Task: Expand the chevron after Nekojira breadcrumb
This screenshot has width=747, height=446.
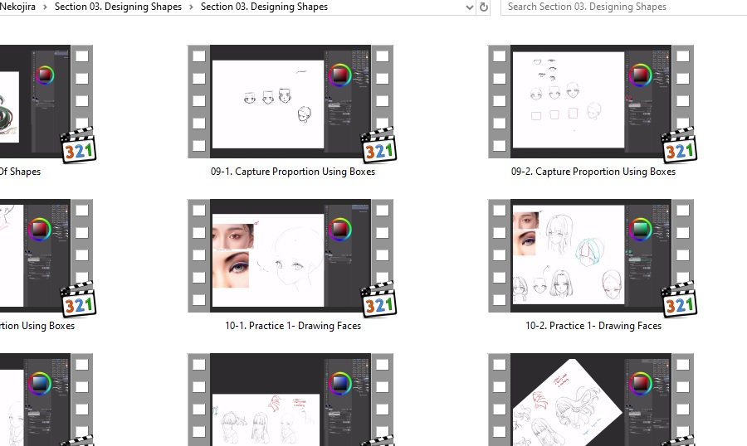Action: point(46,7)
